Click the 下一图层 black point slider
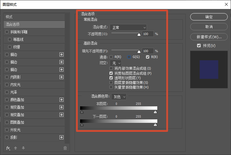Image resolution: width=231 pixels, height=155 pixels. point(82,125)
